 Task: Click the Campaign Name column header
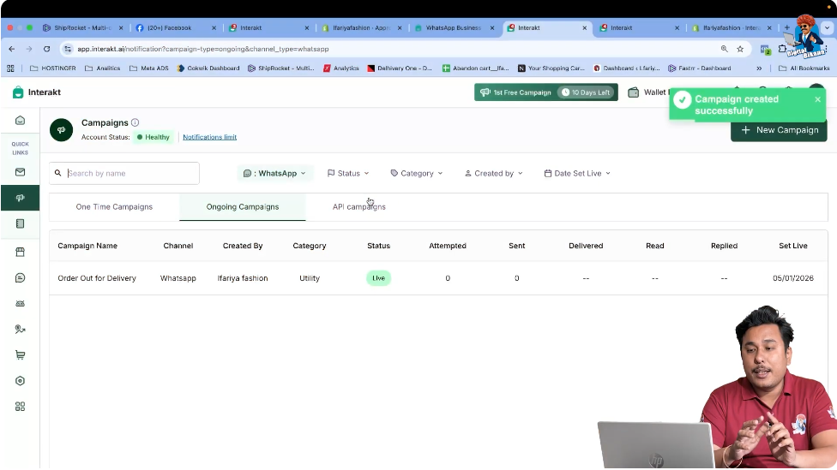pyautogui.click(x=87, y=246)
